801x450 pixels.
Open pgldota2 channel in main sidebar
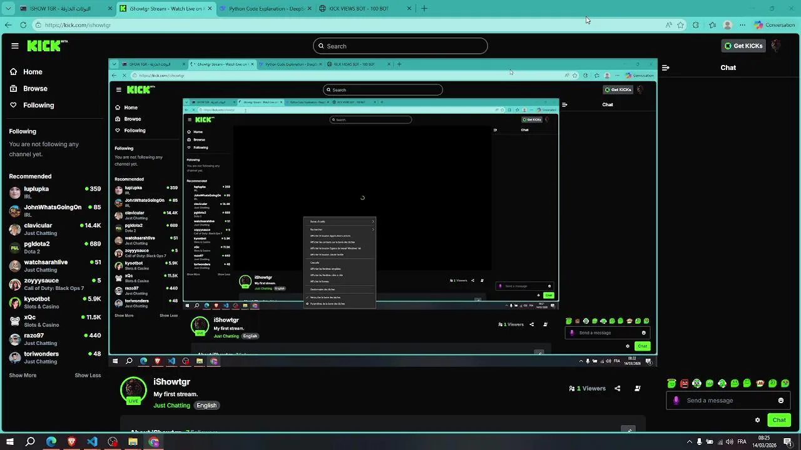click(55, 247)
